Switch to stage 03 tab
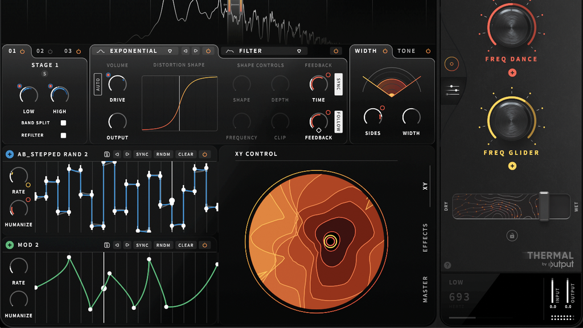Image resolution: width=583 pixels, height=328 pixels. point(68,51)
